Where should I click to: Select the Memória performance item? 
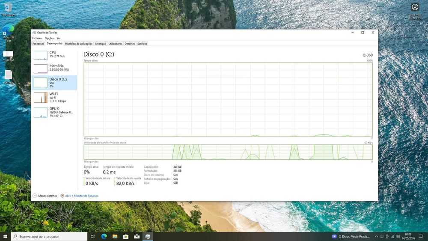pos(55,68)
